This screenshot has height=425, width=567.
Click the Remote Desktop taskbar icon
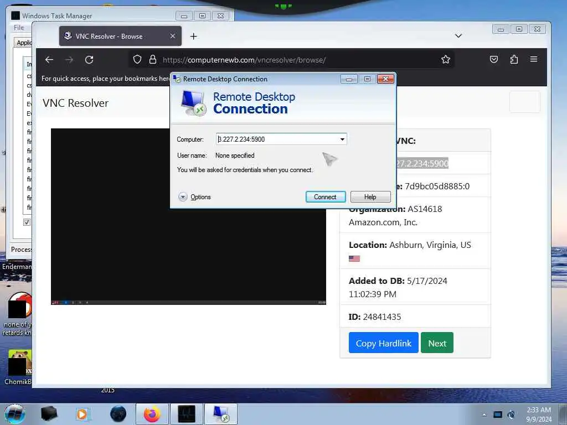(221, 414)
